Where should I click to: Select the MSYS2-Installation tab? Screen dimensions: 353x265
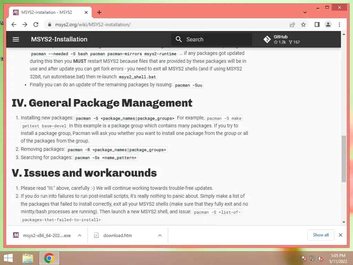(50, 12)
